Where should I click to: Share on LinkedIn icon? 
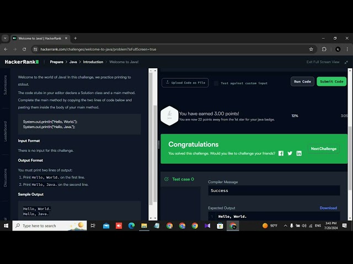299,153
